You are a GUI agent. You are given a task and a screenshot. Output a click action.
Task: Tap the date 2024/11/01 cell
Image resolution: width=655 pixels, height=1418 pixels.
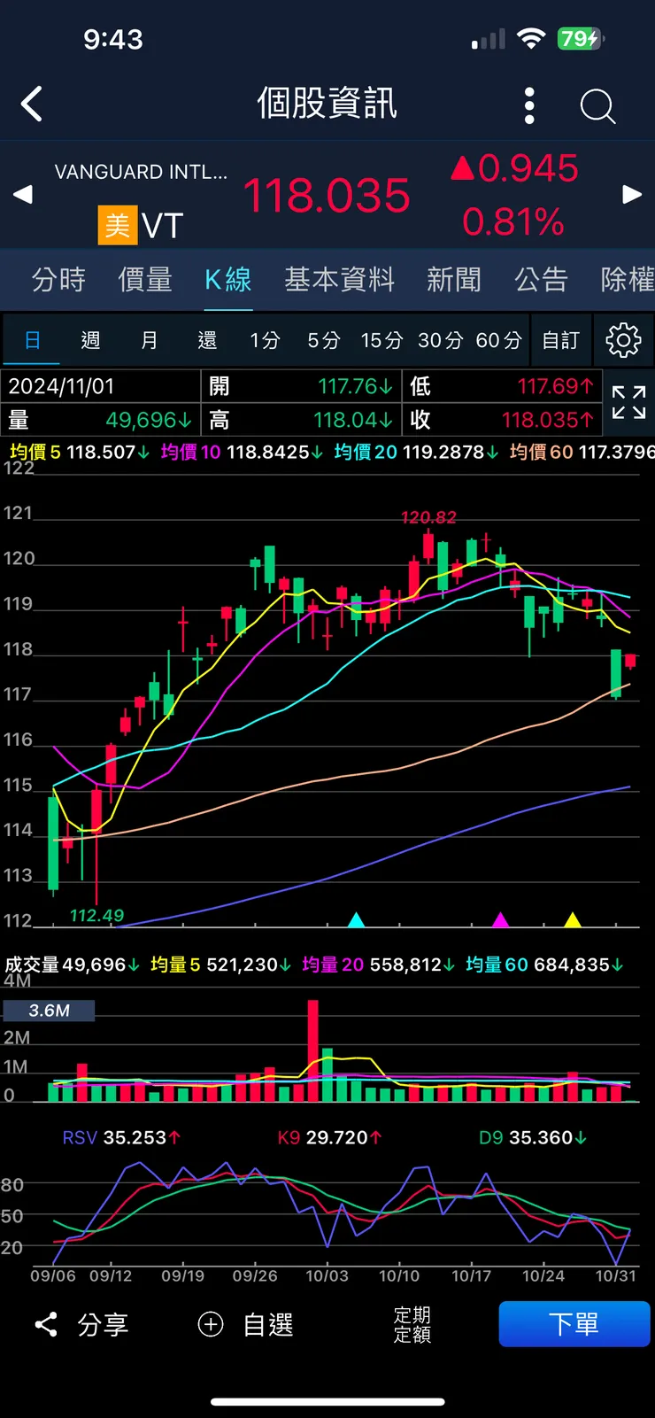pos(101,386)
